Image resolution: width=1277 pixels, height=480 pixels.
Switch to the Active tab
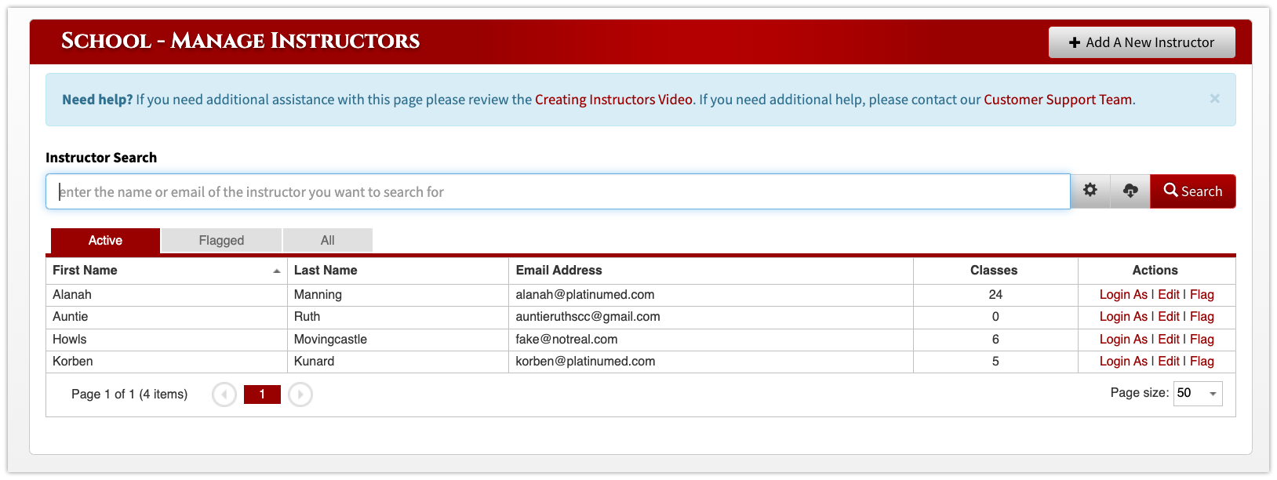pyautogui.click(x=105, y=241)
